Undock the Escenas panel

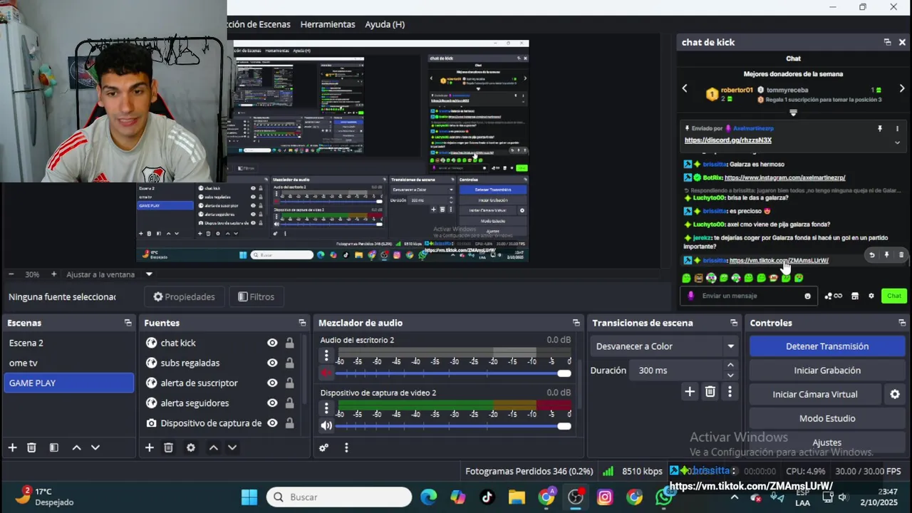pyautogui.click(x=128, y=323)
